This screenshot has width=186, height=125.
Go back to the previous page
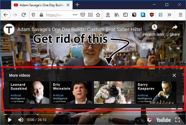coord(6,15)
